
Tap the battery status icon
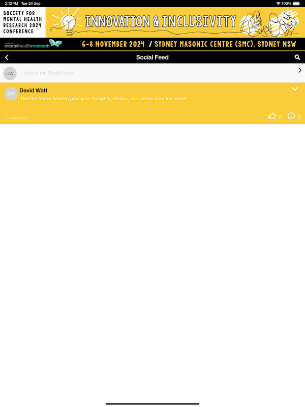click(x=297, y=4)
